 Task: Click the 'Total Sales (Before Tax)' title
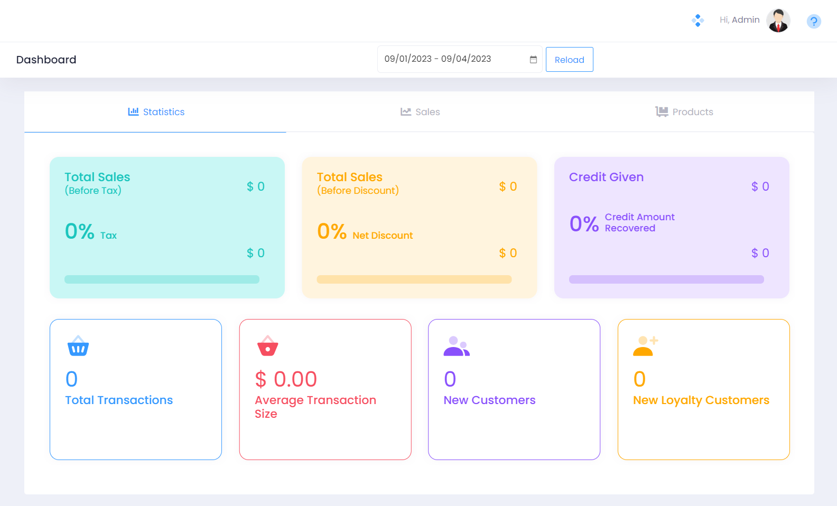click(x=97, y=183)
